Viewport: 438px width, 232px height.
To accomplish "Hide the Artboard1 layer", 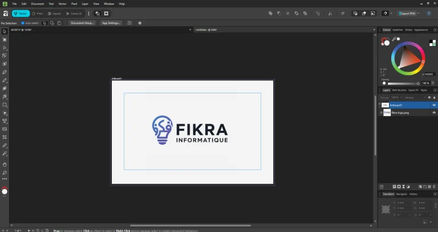I will [x=434, y=105].
